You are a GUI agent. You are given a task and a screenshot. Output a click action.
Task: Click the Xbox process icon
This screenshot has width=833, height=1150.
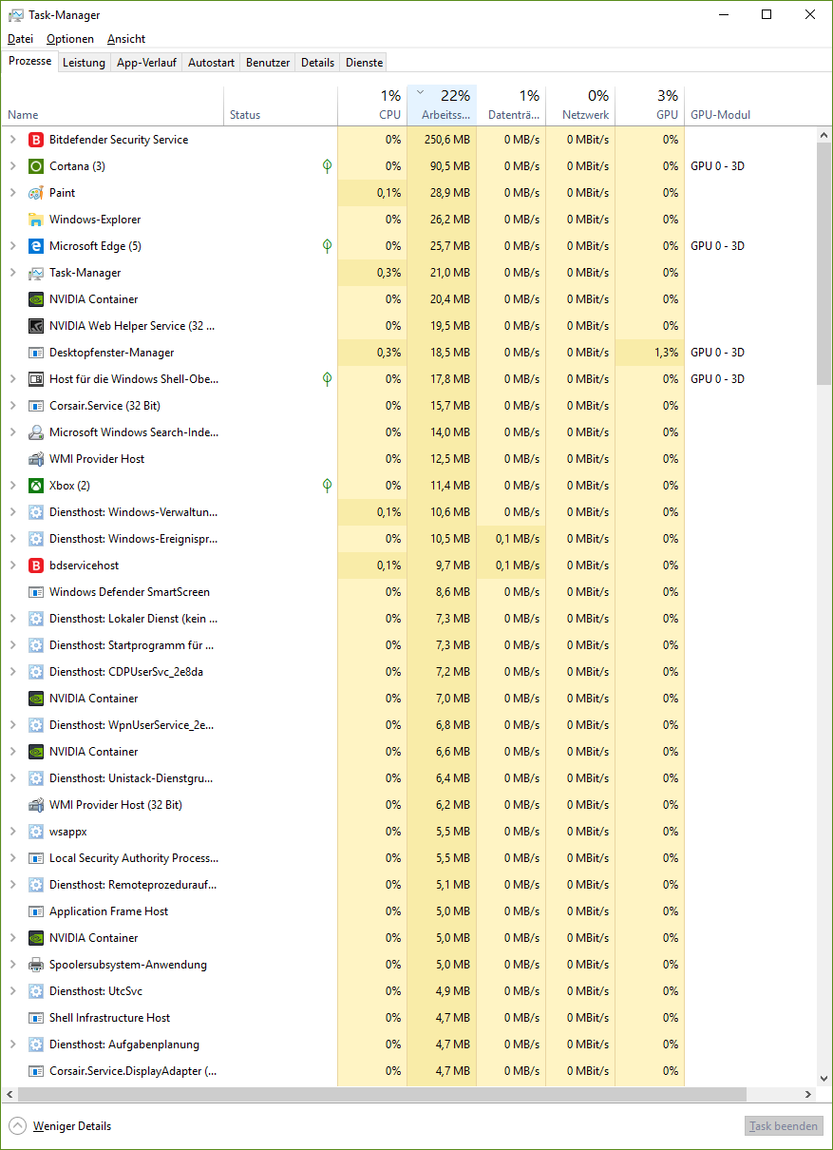pos(36,486)
